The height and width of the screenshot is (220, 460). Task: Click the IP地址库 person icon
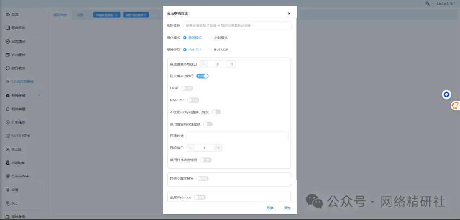(x=8, y=163)
